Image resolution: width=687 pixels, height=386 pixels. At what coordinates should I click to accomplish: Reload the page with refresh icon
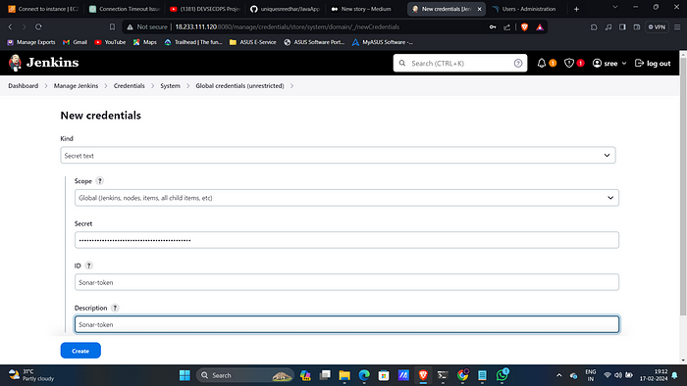(x=38, y=26)
